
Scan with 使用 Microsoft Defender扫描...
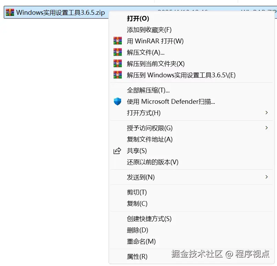191,101
